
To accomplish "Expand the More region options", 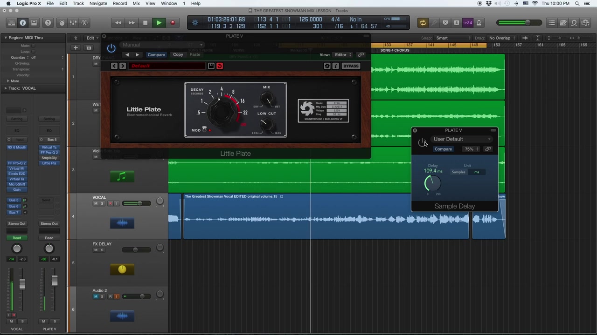I will 8,81.
